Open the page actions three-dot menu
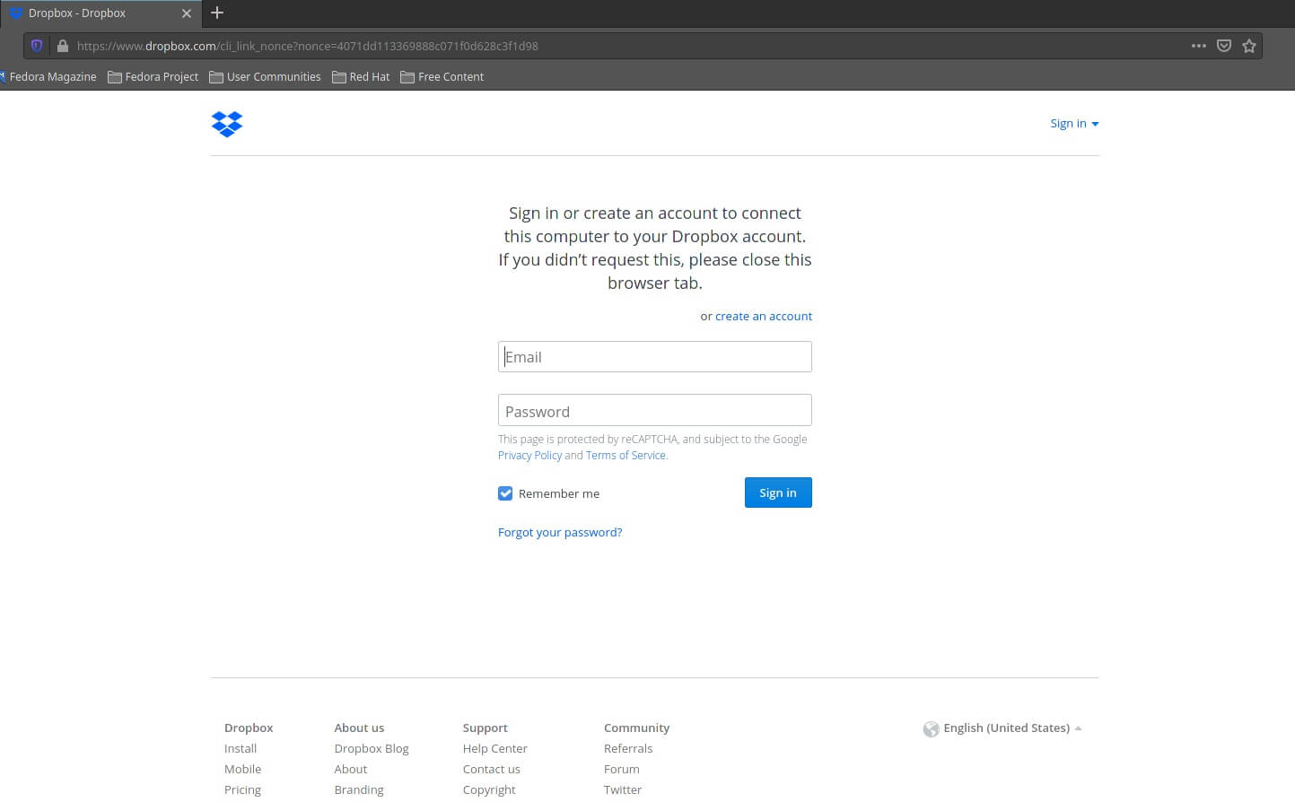Image resolution: width=1295 pixels, height=802 pixels. (1198, 46)
